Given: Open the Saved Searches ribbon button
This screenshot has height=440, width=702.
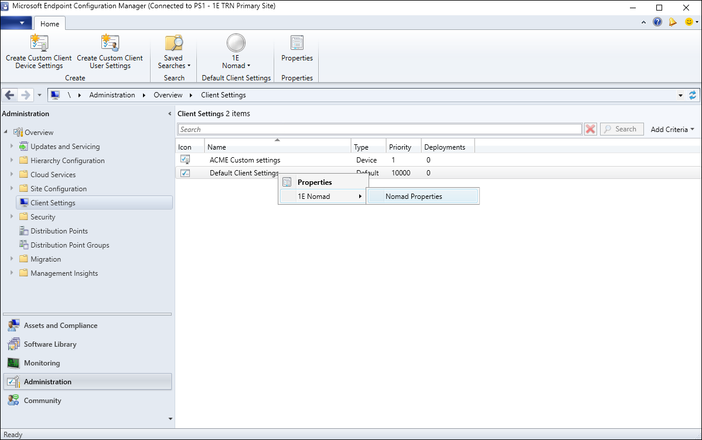Looking at the screenshot, I should click(173, 52).
